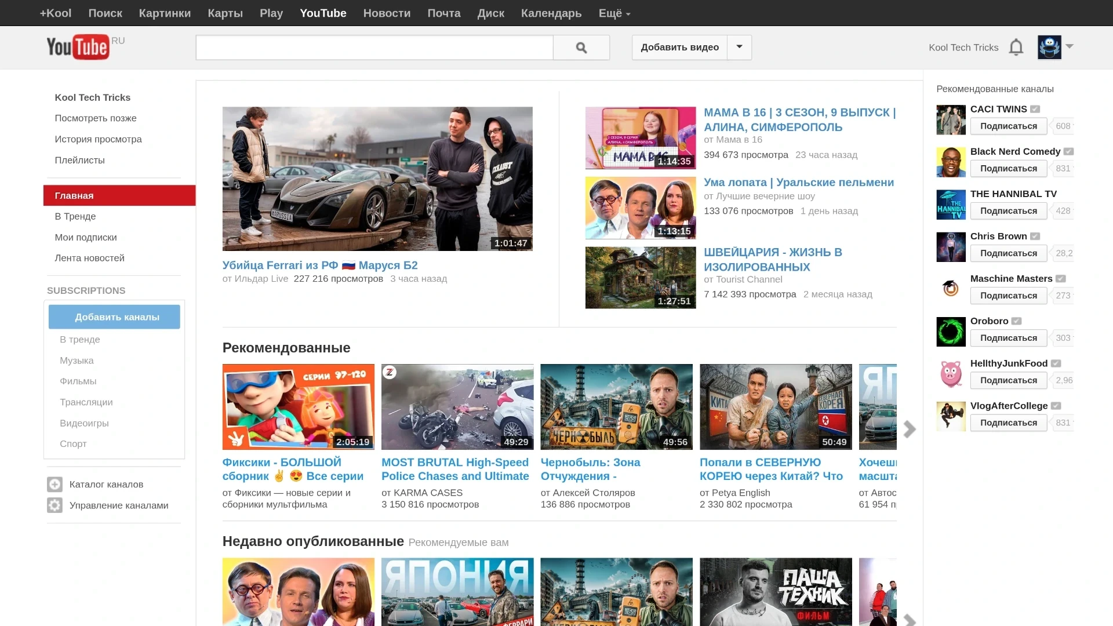Image resolution: width=1113 pixels, height=626 pixels.
Task: Open Почта in the top bar
Action: 443,13
